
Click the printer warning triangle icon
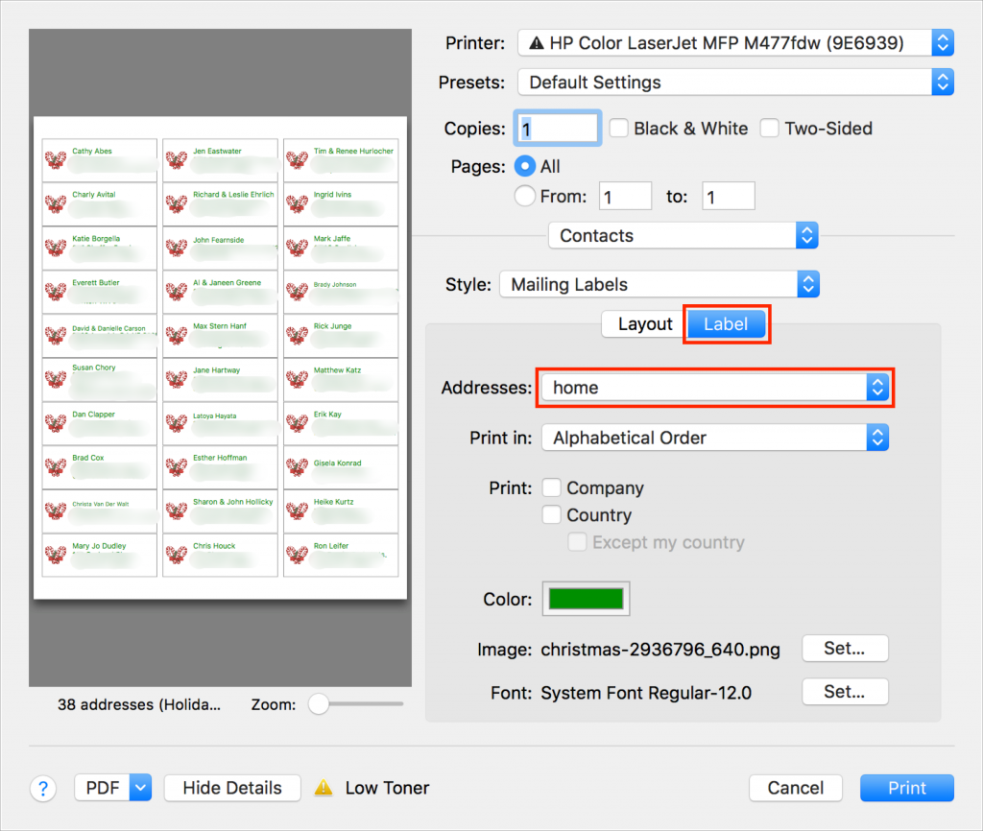536,43
